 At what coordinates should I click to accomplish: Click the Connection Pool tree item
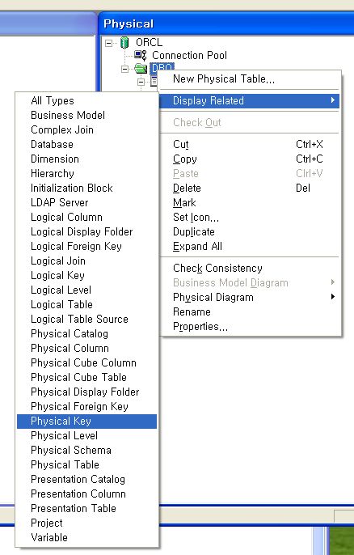pyautogui.click(x=190, y=56)
